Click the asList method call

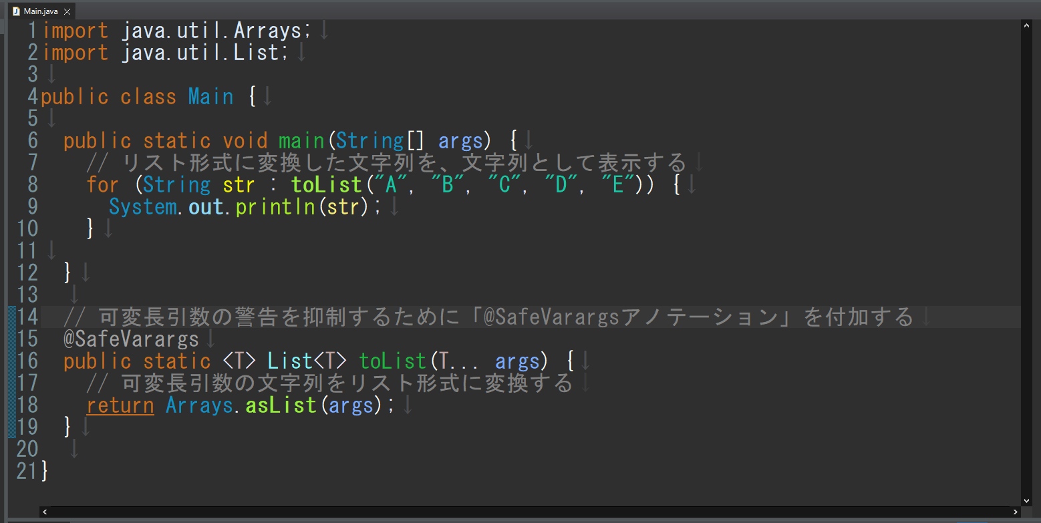[x=281, y=405]
